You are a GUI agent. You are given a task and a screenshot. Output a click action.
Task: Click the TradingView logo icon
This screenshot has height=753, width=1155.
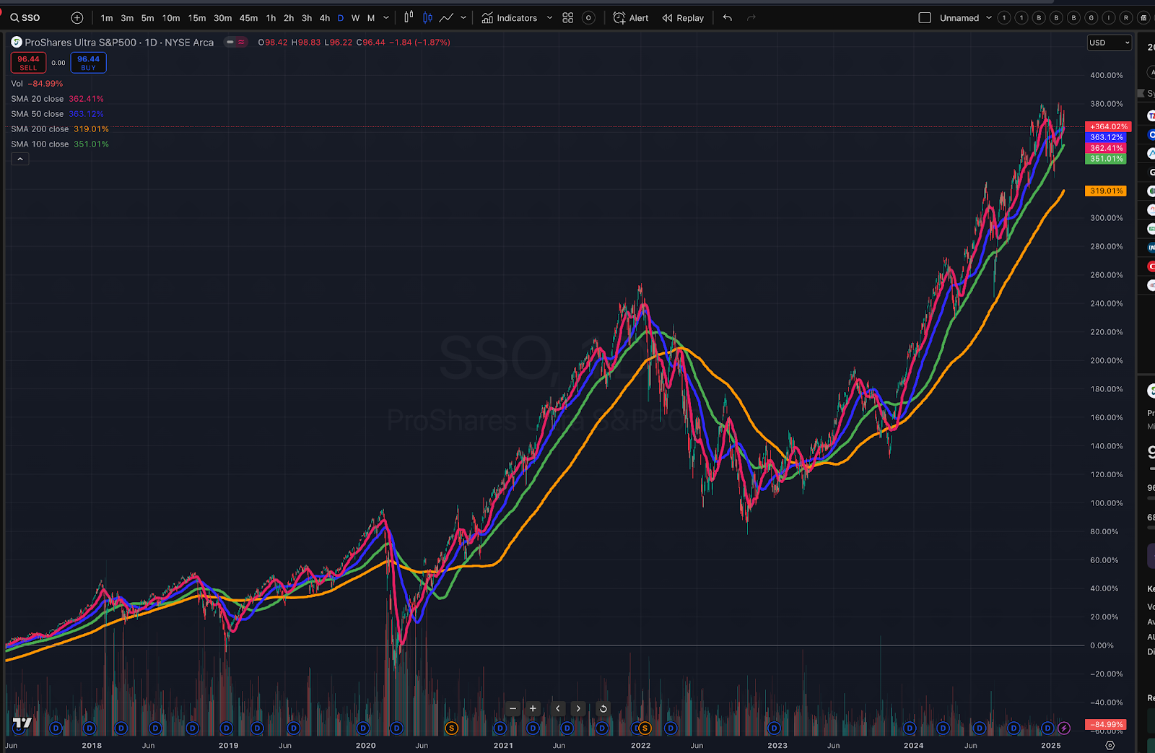[x=22, y=723]
